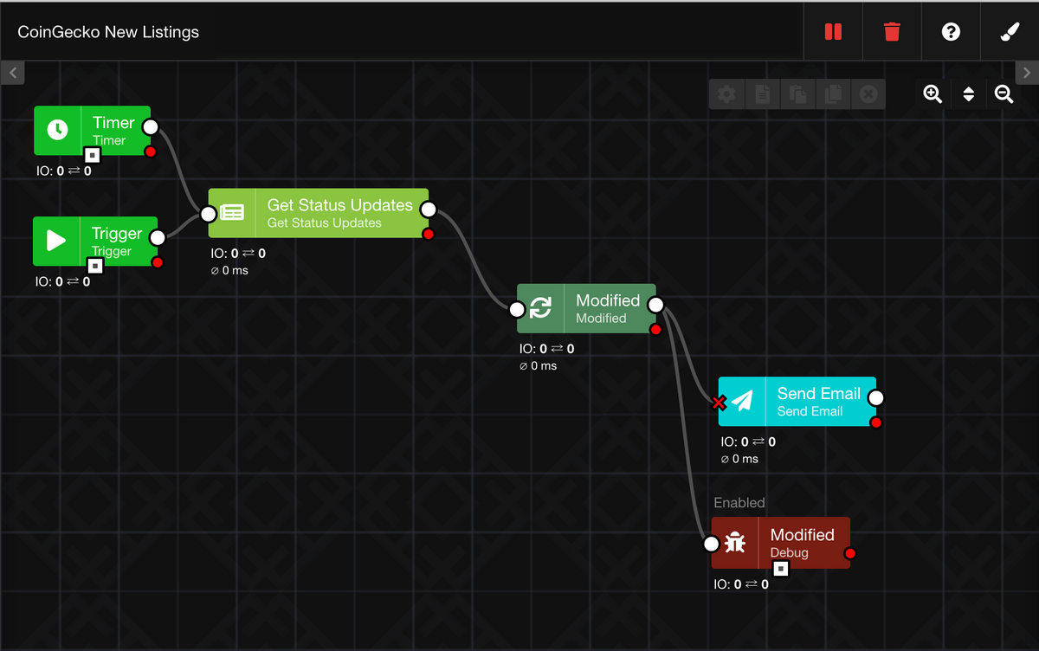Click the Debug node white input port

711,544
